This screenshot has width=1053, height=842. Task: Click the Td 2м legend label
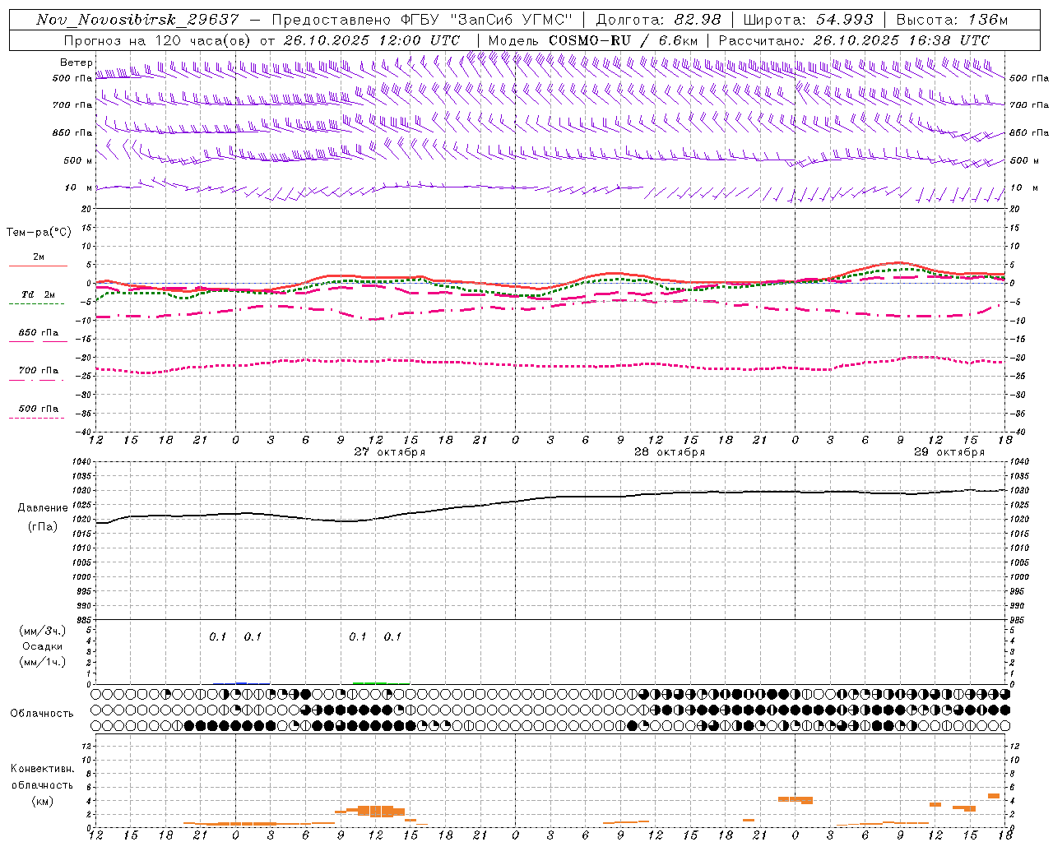[x=39, y=294]
